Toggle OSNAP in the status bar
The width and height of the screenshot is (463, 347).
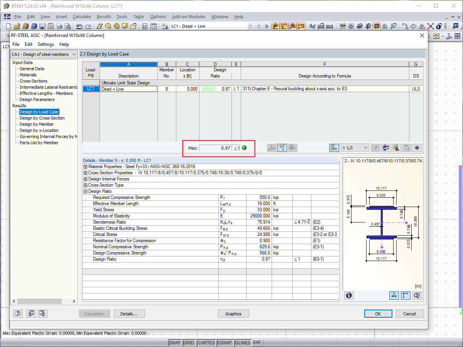pos(225,343)
